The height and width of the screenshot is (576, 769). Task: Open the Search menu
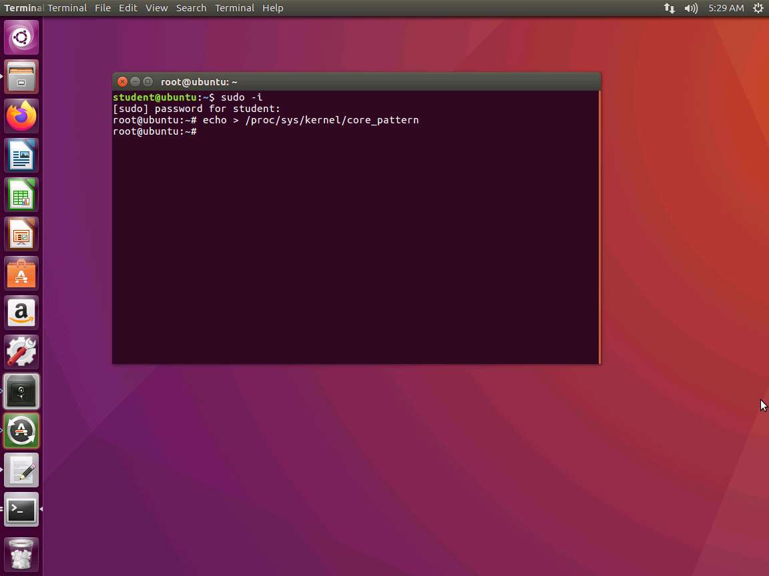click(191, 8)
